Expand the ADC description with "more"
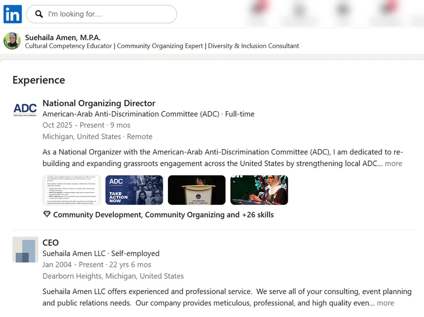 tap(393, 164)
